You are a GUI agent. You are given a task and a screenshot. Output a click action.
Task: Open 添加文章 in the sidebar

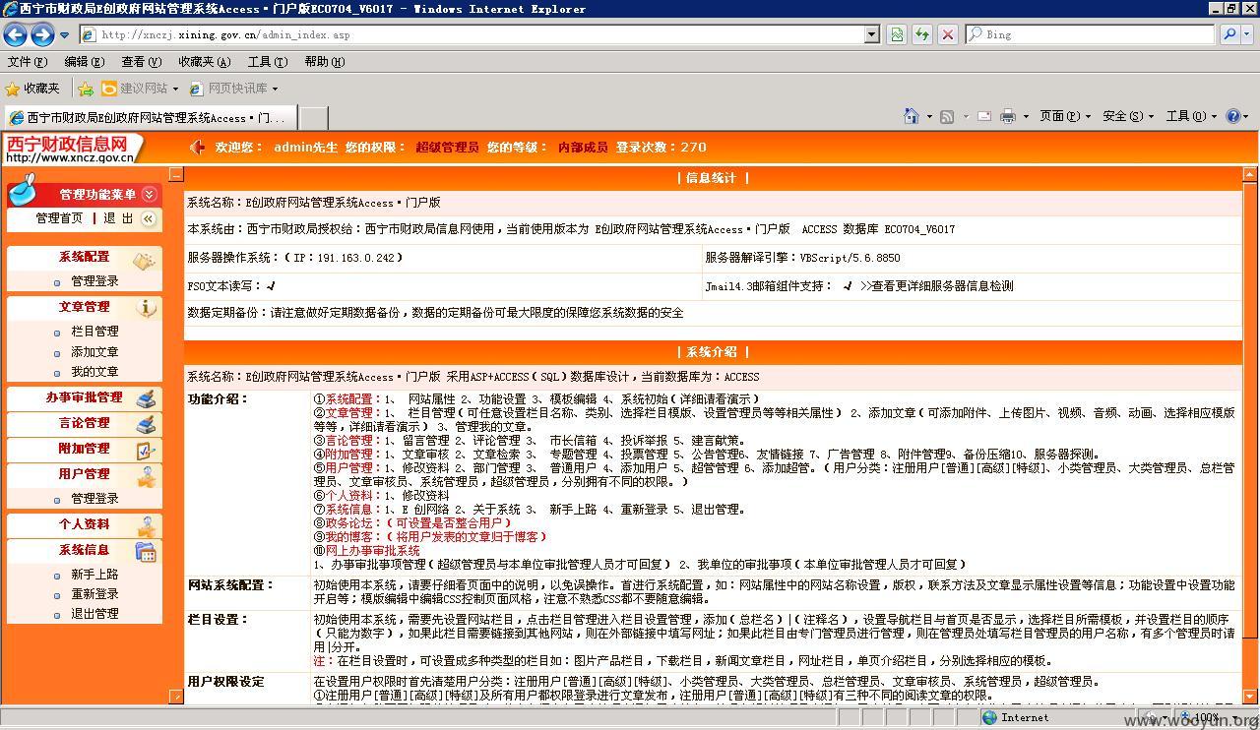point(94,351)
